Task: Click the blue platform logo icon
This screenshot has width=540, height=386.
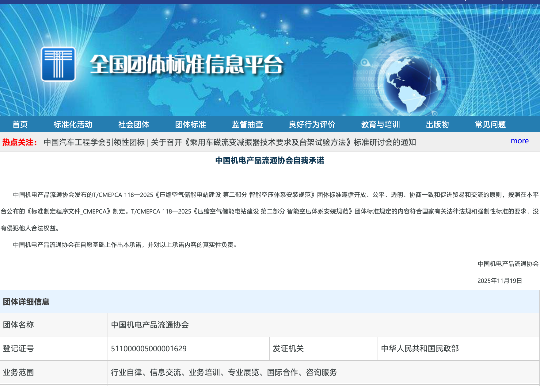Action: (x=58, y=64)
